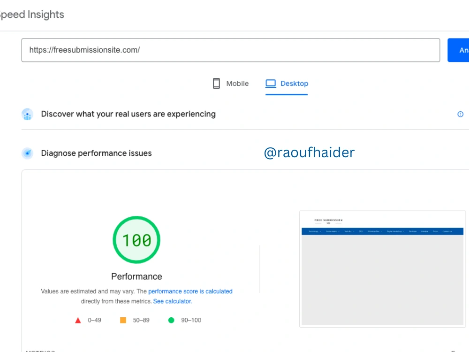Click the orange square 50–89 legend icon

click(x=123, y=320)
